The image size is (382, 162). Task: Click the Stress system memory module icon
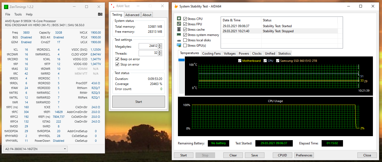[178, 35]
